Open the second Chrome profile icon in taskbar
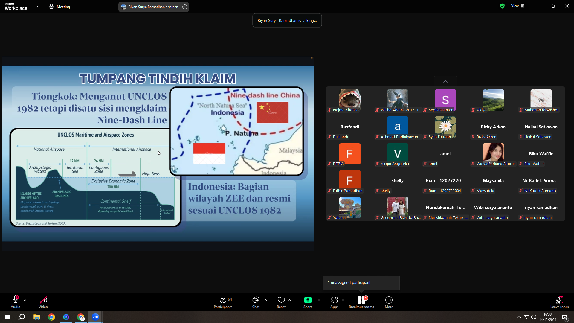The image size is (574, 323). click(x=81, y=317)
